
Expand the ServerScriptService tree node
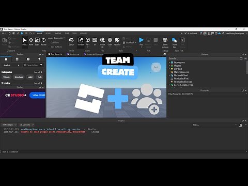click(169, 85)
